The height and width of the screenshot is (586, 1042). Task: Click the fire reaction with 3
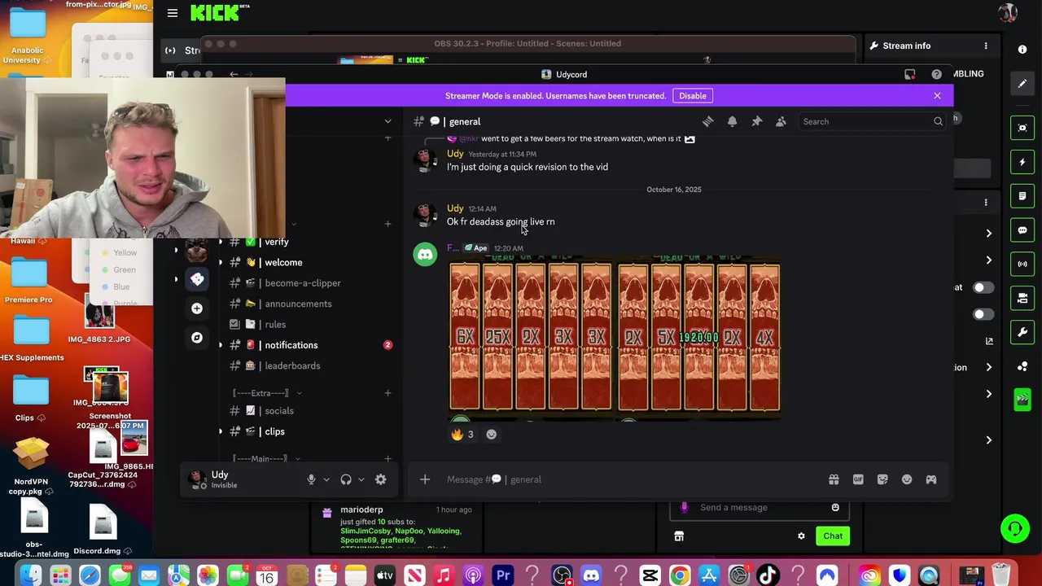(462, 434)
